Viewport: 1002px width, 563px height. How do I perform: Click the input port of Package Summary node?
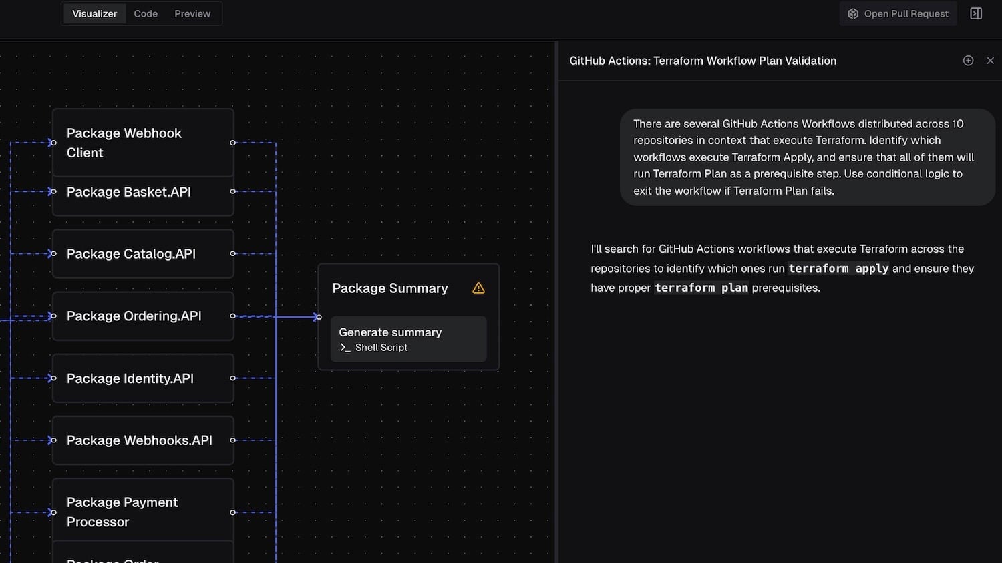[319, 317]
